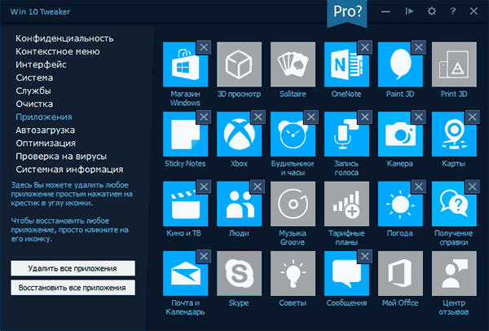Delete Получение справки with corner X

click(472, 187)
